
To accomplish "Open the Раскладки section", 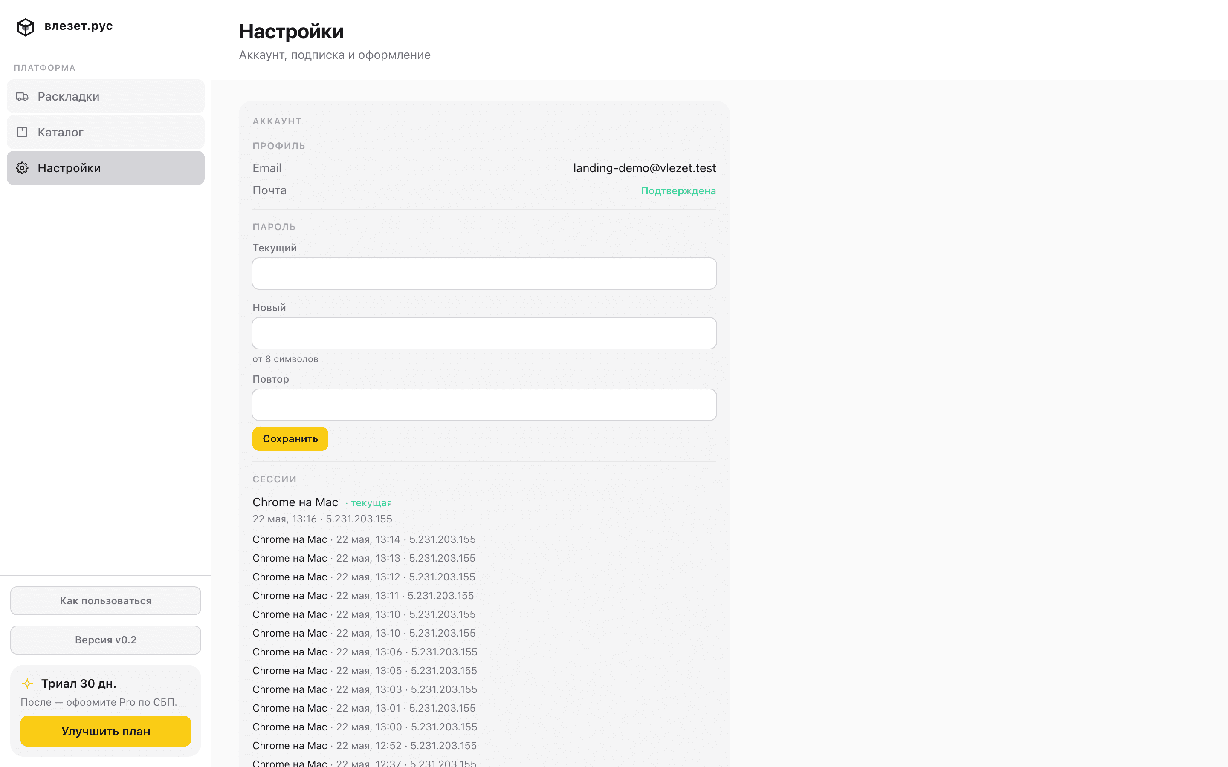I will pyautogui.click(x=106, y=96).
